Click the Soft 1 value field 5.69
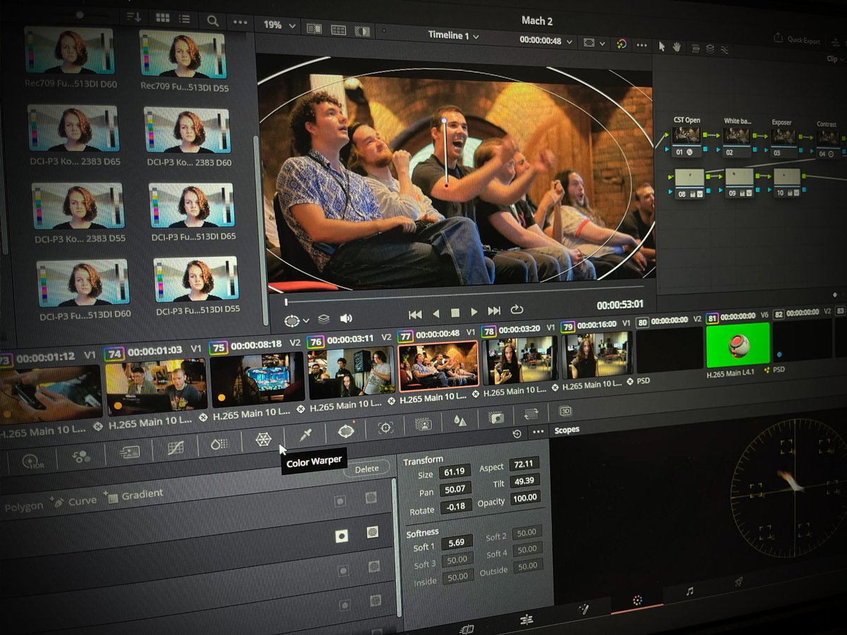The image size is (847, 635). [x=457, y=544]
